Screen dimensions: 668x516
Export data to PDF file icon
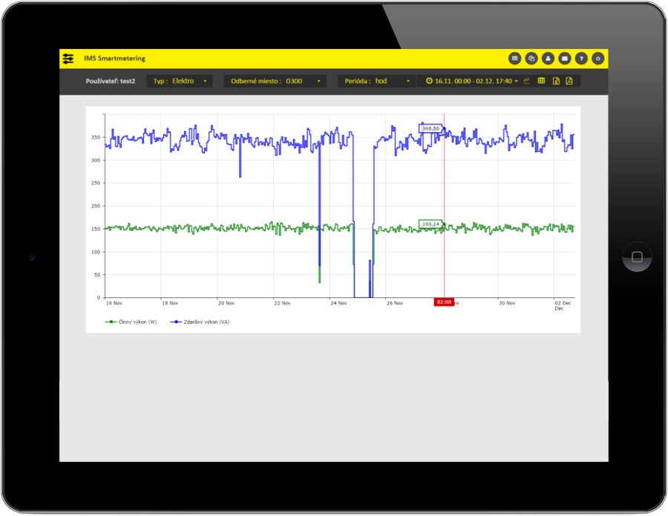(x=569, y=81)
